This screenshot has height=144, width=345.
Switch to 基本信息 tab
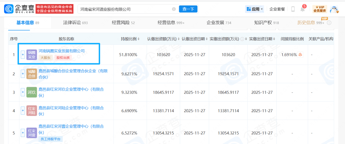click(28, 23)
